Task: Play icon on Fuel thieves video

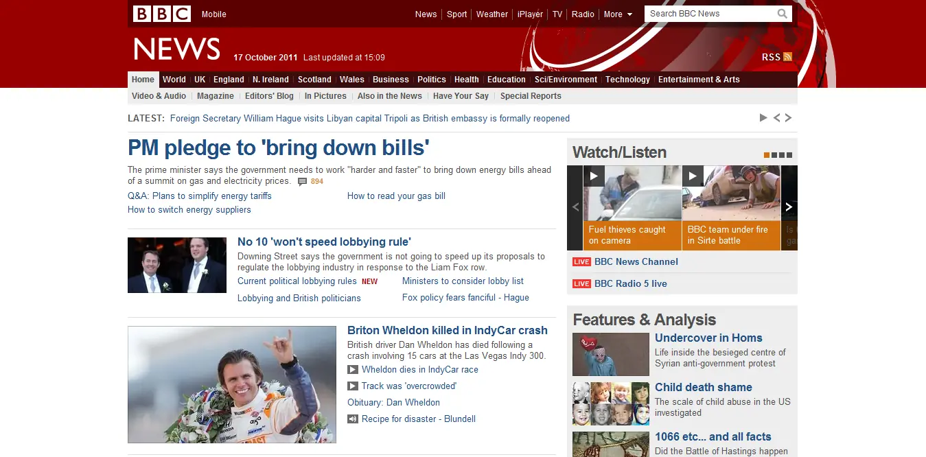Action: 594,176
